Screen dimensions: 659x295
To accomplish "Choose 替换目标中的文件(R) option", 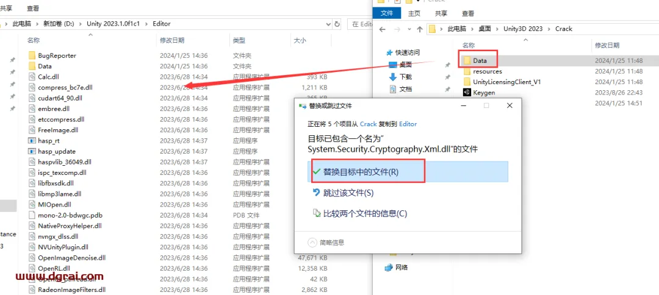I will (x=408, y=172).
